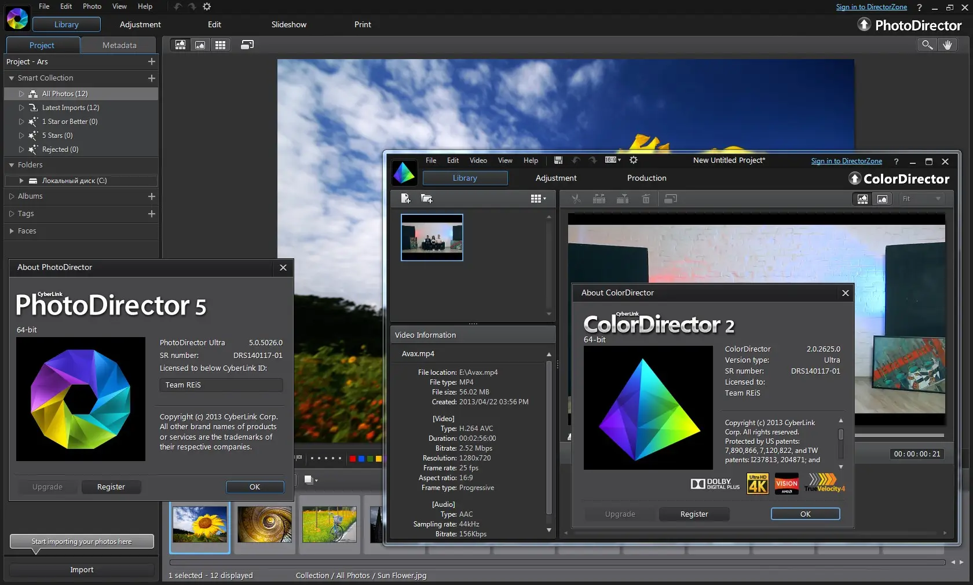Add a new Album with plus icon
Viewport: 973px width, 585px height.
tap(152, 196)
